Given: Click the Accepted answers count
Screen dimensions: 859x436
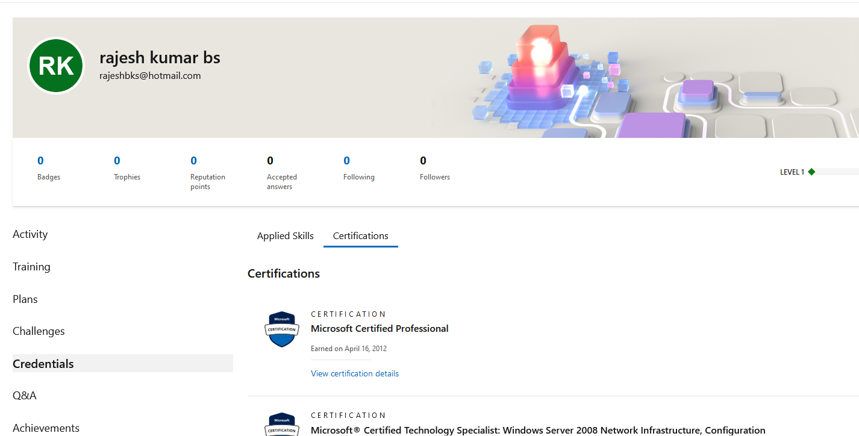Looking at the screenshot, I should (x=270, y=161).
